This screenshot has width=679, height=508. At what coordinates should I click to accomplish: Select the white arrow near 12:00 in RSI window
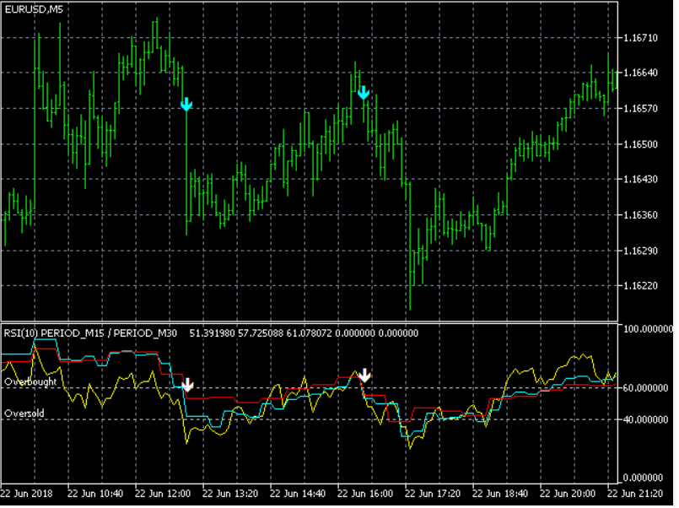click(x=187, y=385)
